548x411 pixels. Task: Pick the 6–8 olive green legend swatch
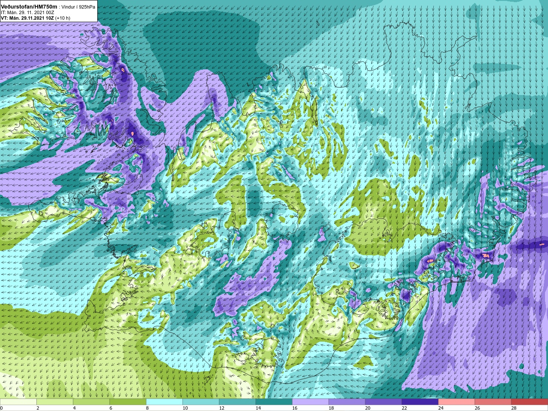[x=128, y=402]
